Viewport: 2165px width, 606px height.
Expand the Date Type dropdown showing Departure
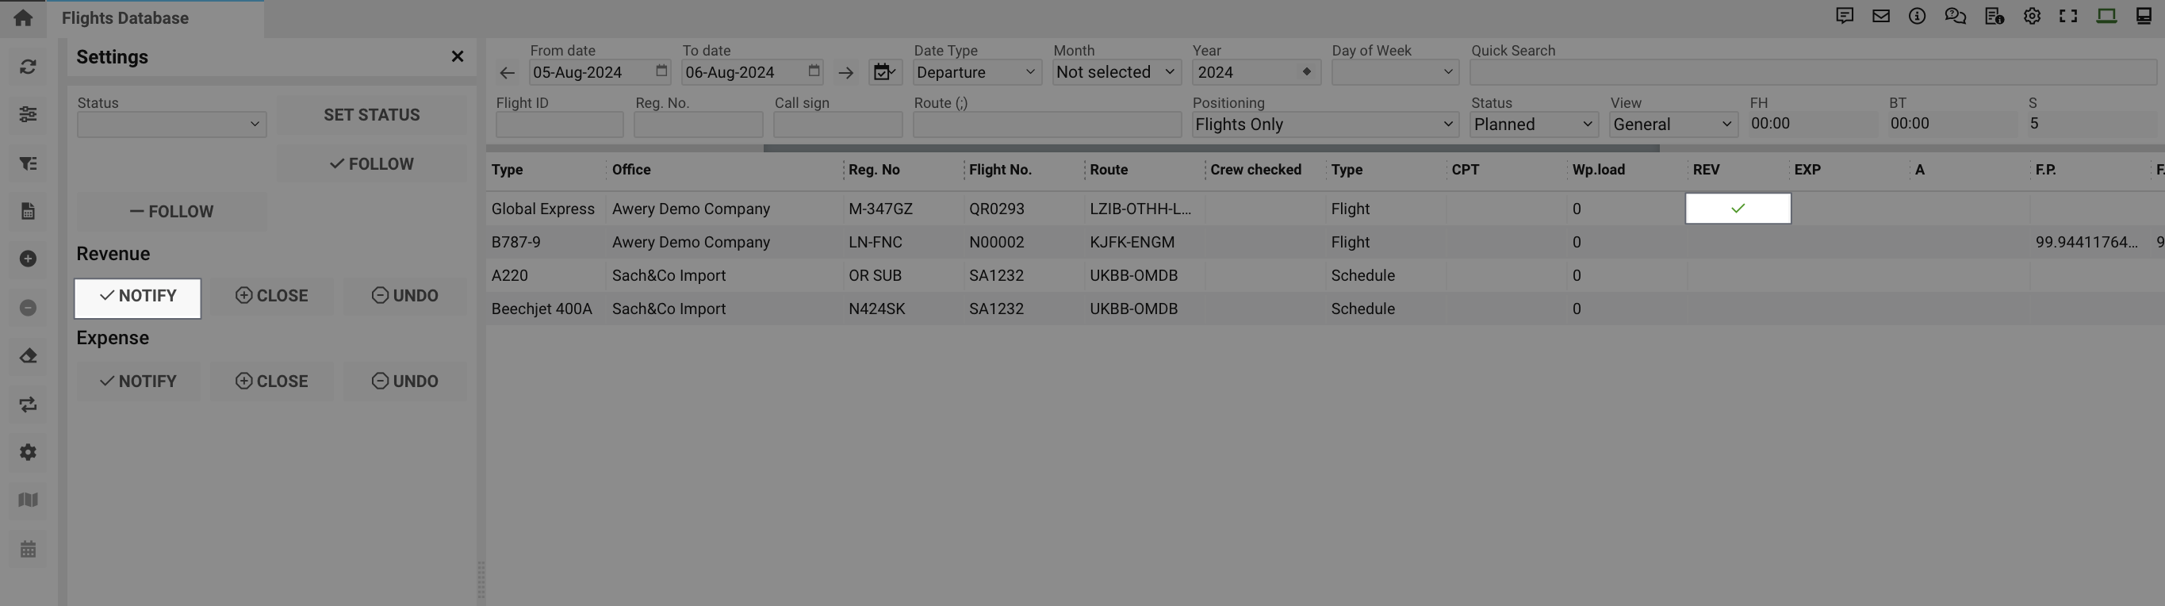(x=976, y=72)
